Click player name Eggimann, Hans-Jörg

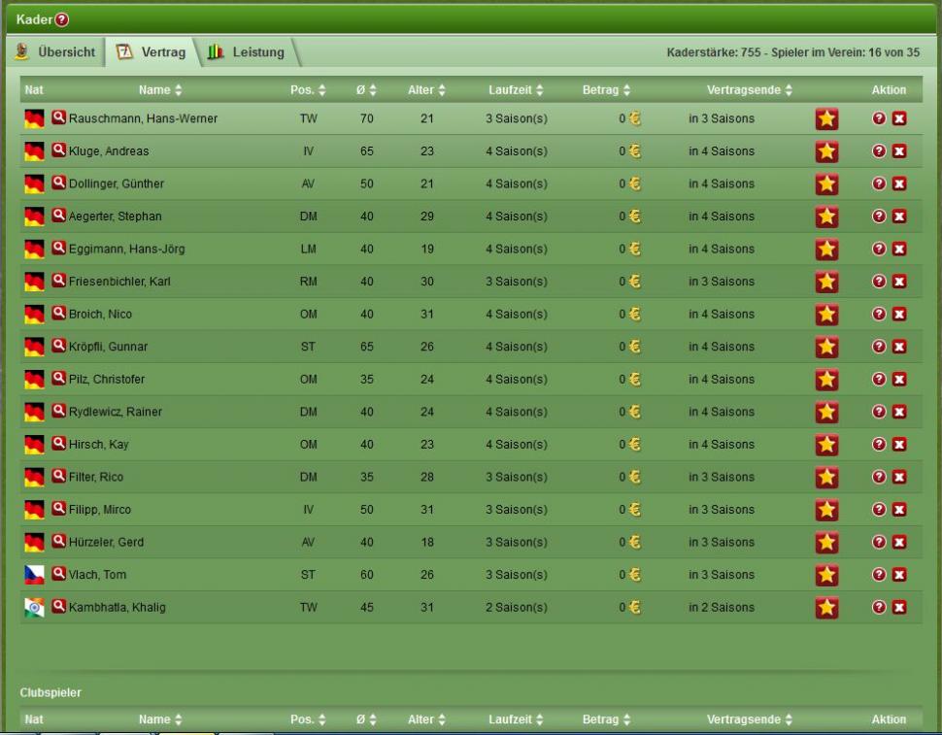pos(126,250)
